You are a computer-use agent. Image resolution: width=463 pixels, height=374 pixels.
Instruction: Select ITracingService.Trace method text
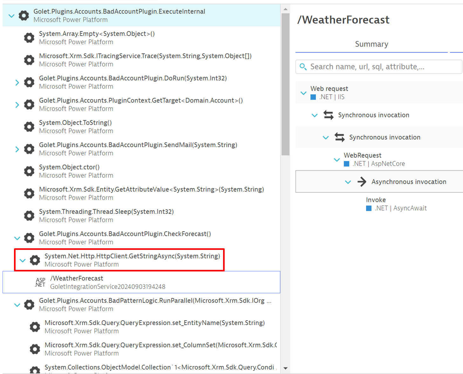point(145,56)
